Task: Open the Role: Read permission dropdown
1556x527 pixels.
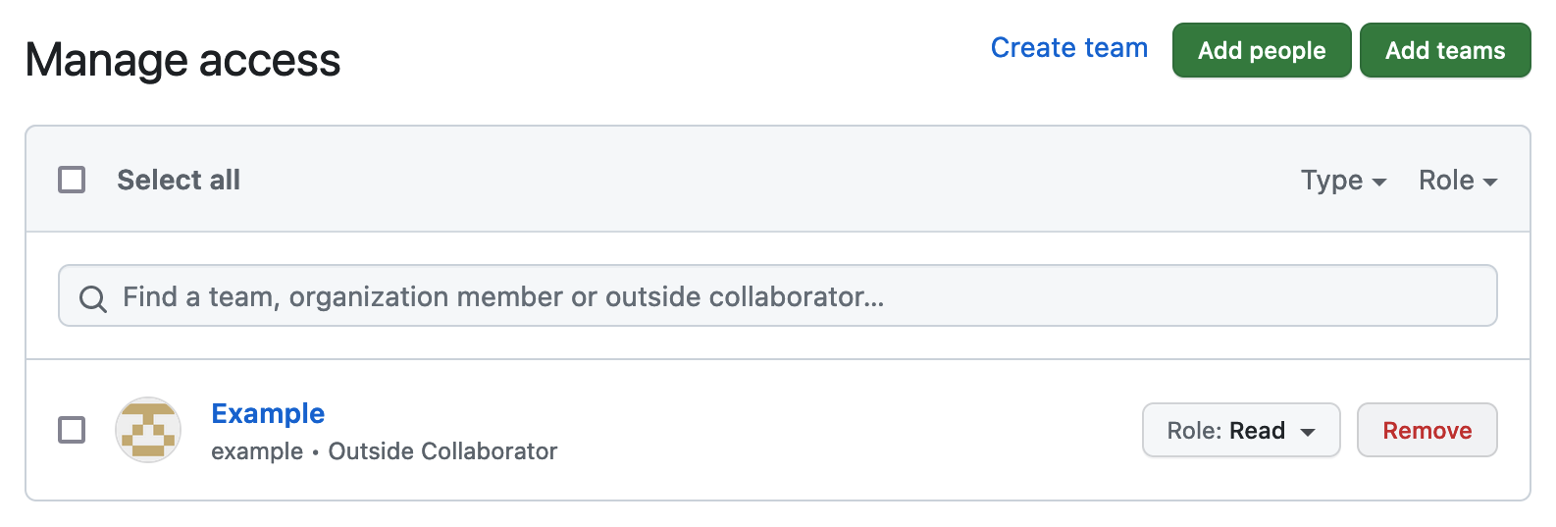Action: pyautogui.click(x=1241, y=430)
